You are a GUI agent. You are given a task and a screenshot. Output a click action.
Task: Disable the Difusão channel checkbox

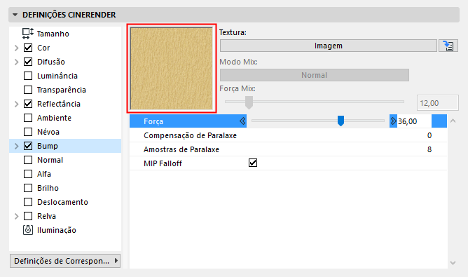[x=28, y=62]
